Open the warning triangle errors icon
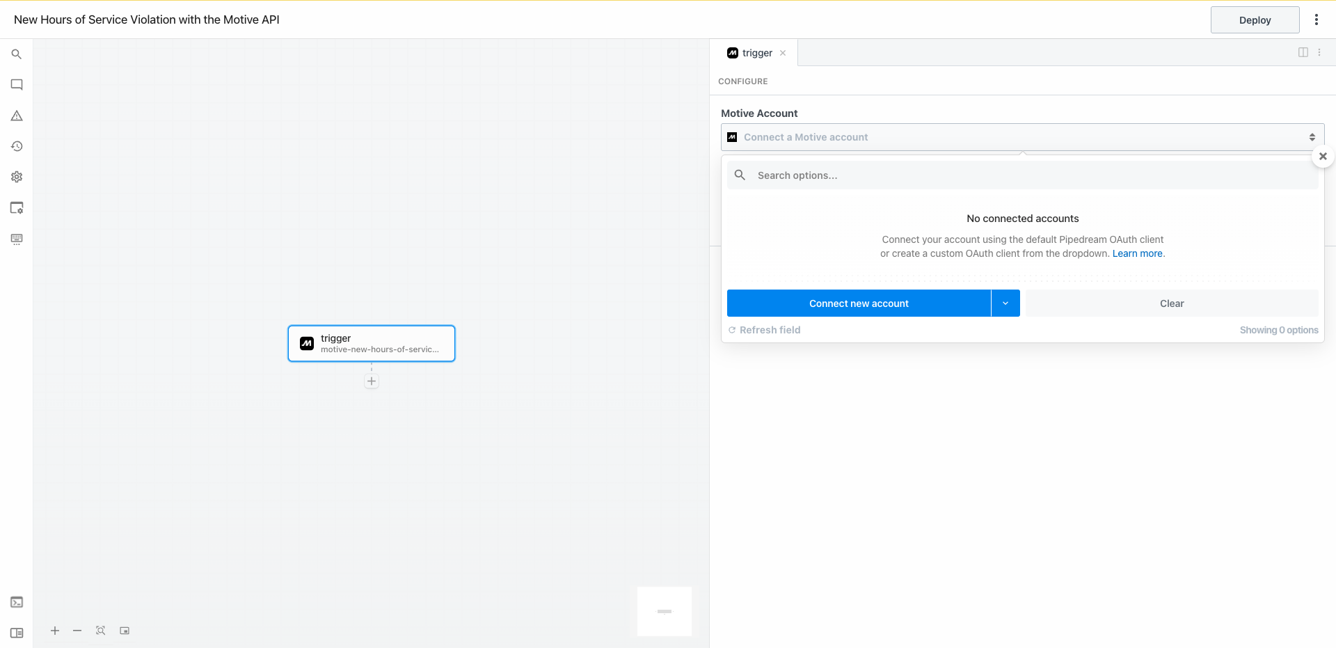 click(x=17, y=116)
